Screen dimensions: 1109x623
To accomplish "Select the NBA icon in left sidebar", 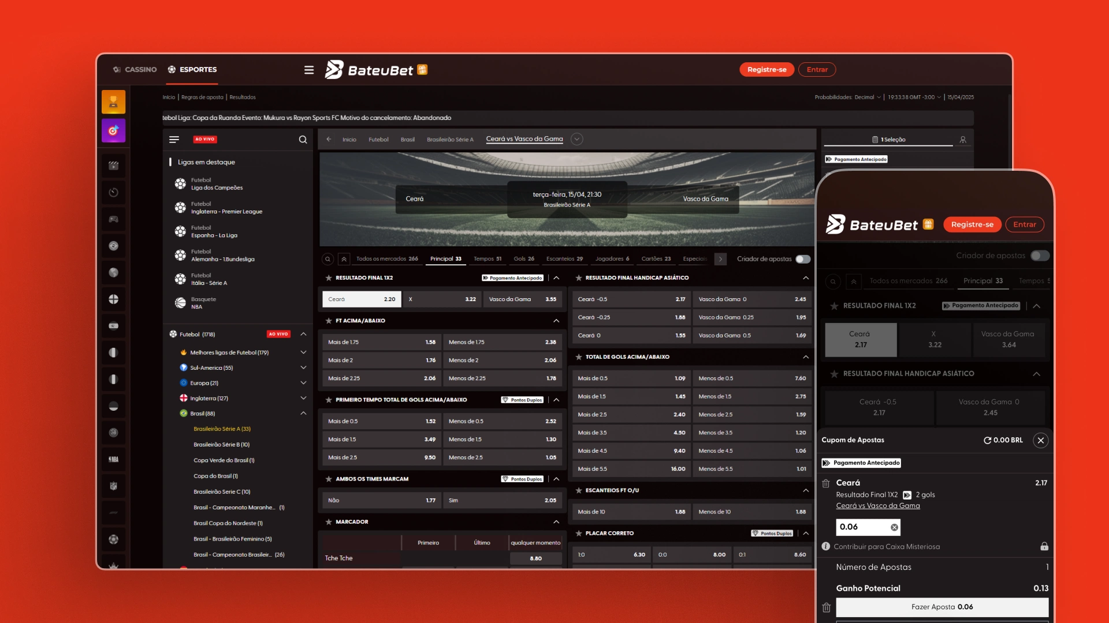I will pyautogui.click(x=113, y=459).
